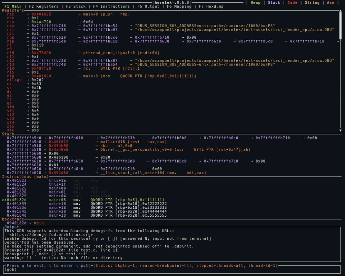Open the F6 Mapping tab
345x276 pixels.
(x=179, y=7)
